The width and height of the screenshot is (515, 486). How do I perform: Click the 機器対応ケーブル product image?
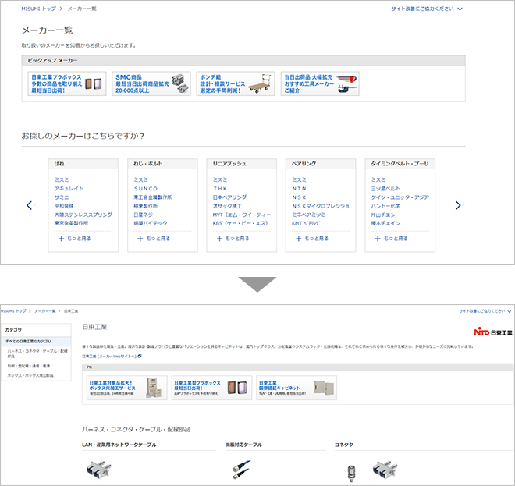(241, 470)
